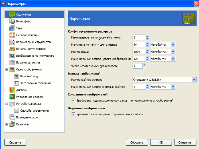Increase the maximum new image size spinner
The width and height of the screenshot is (199, 149).
[147, 58]
